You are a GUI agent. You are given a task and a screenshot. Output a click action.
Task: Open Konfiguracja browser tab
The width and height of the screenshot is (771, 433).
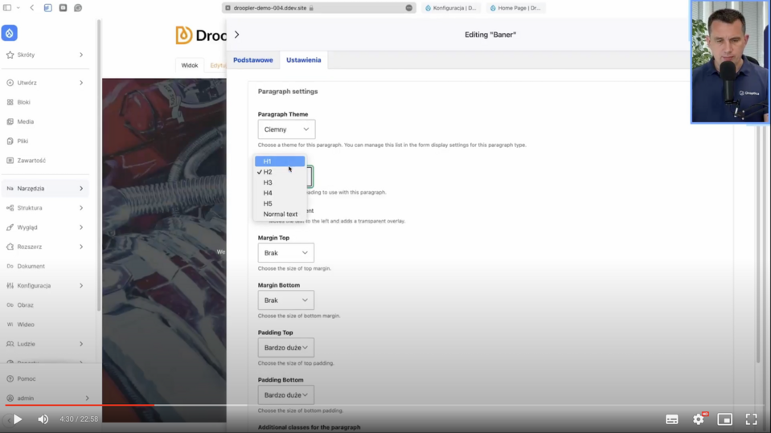[451, 8]
